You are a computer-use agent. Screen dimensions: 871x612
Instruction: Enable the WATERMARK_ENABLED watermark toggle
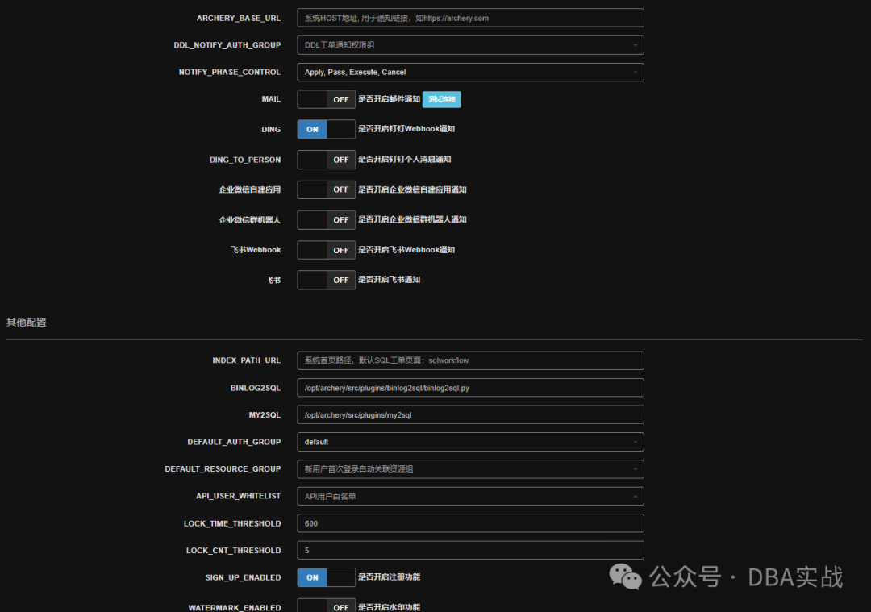pyautogui.click(x=326, y=606)
